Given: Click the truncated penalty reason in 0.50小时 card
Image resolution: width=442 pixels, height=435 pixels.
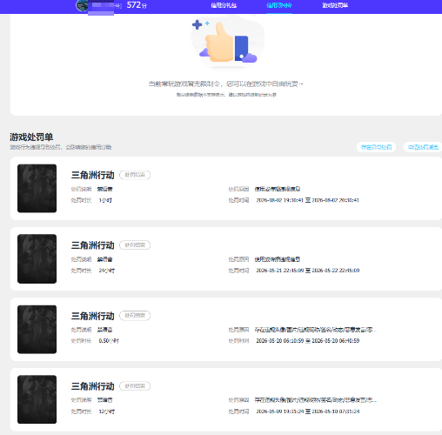Looking at the screenshot, I should tap(316, 330).
